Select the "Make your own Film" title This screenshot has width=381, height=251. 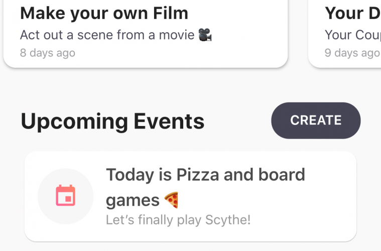(104, 13)
